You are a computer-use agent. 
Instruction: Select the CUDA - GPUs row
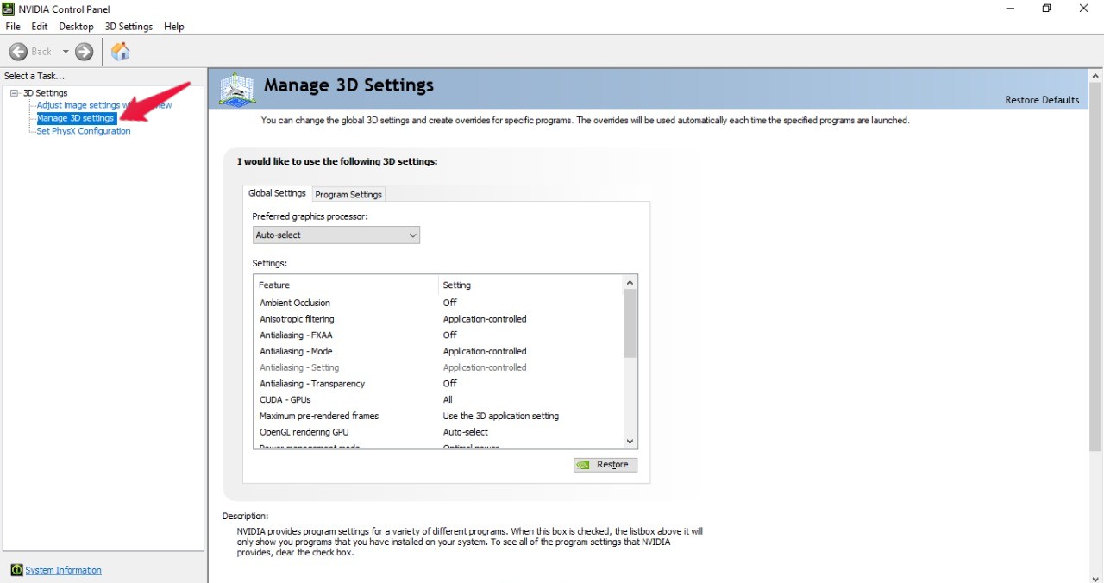tap(438, 399)
